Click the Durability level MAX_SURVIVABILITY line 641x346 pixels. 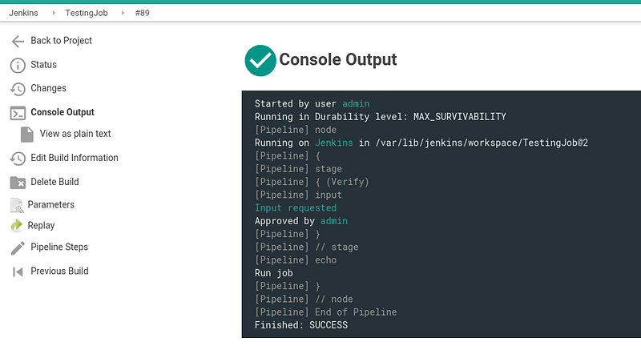[x=380, y=117]
